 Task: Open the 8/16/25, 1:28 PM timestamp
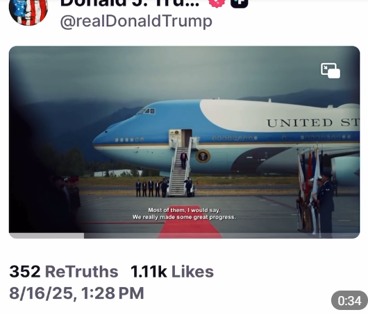tap(76, 293)
